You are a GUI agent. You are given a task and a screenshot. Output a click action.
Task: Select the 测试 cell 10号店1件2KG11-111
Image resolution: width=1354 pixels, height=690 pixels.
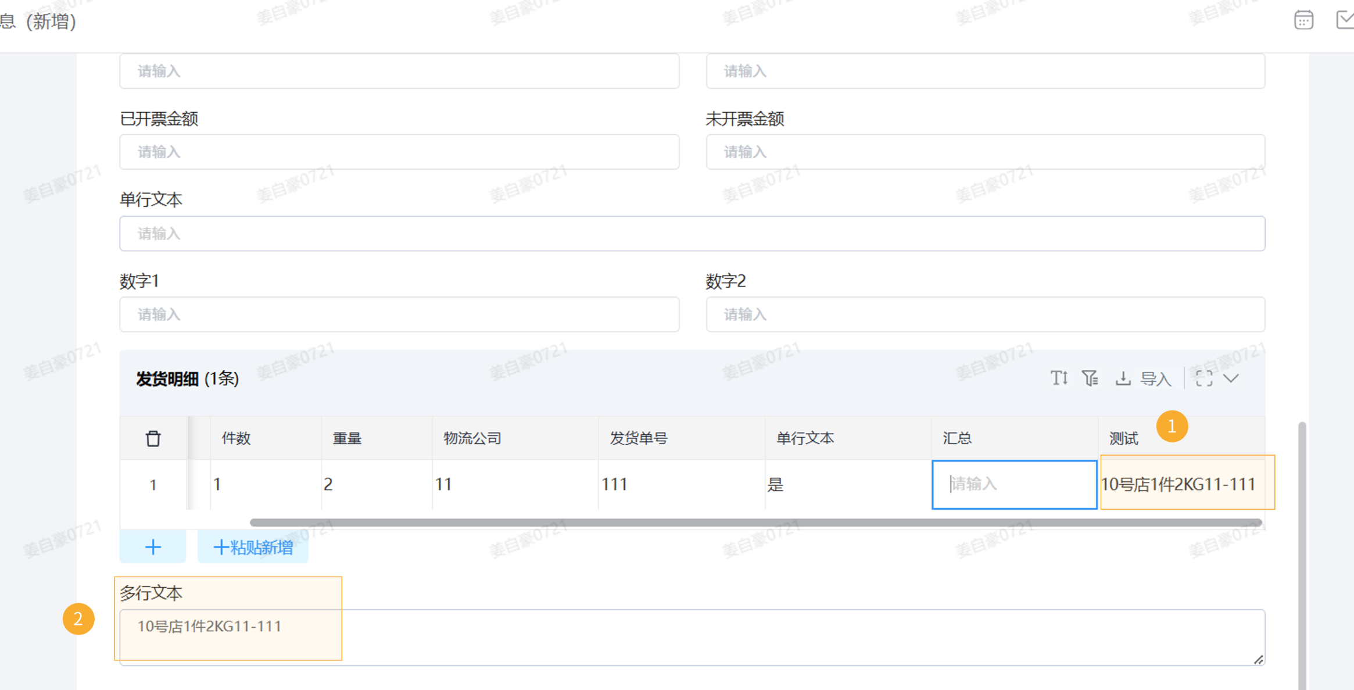tap(1182, 484)
